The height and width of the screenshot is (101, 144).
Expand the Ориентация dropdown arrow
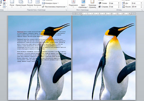pyautogui.click(x=21, y=7)
